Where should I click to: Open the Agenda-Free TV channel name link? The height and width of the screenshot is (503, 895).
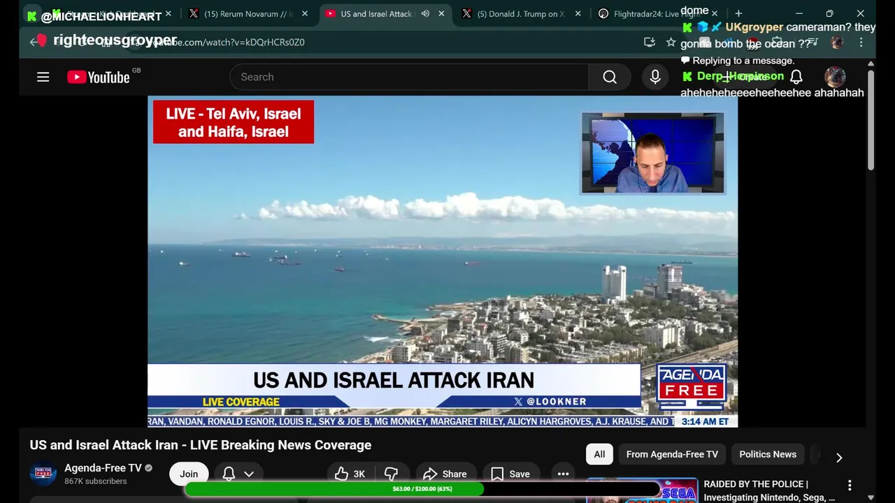(x=103, y=468)
